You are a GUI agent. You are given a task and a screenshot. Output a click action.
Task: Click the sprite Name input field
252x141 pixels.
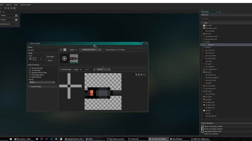click(x=43, y=50)
